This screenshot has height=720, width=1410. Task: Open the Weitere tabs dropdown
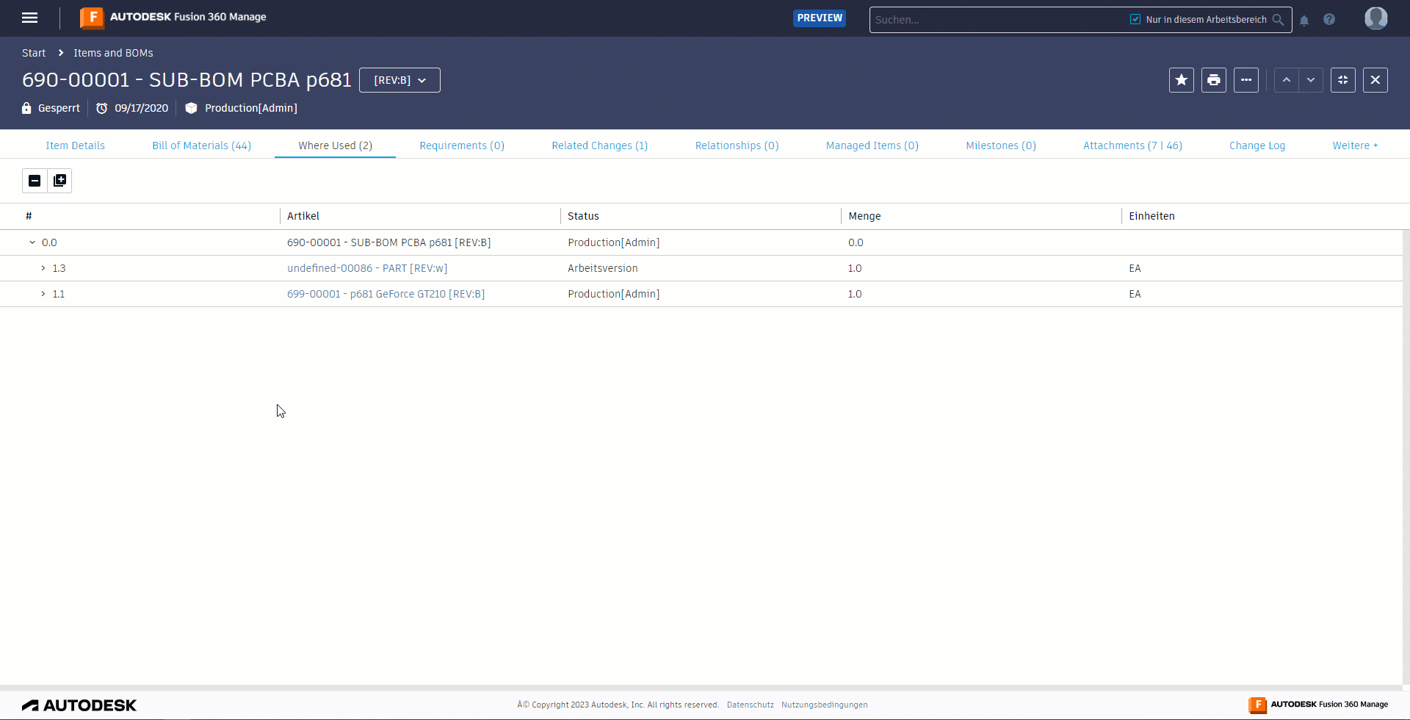coord(1355,145)
